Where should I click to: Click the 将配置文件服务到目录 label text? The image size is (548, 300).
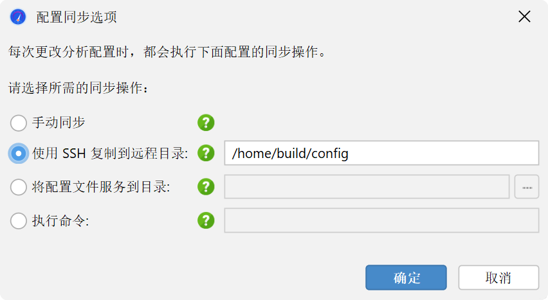tap(101, 187)
